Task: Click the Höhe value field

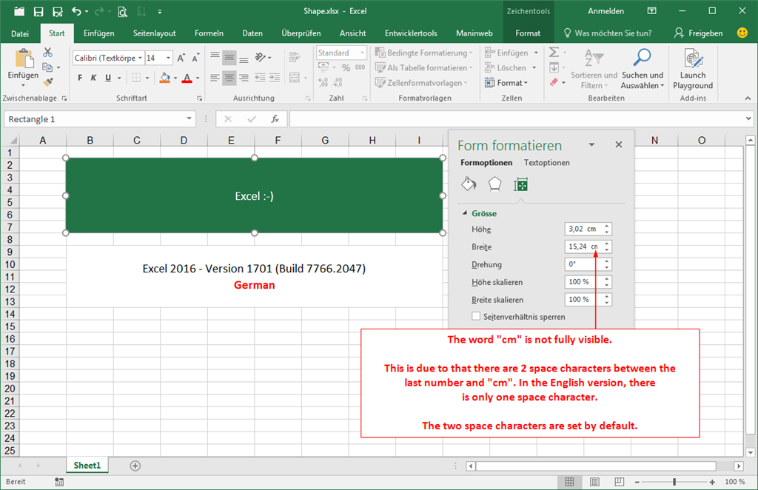Action: tap(583, 229)
